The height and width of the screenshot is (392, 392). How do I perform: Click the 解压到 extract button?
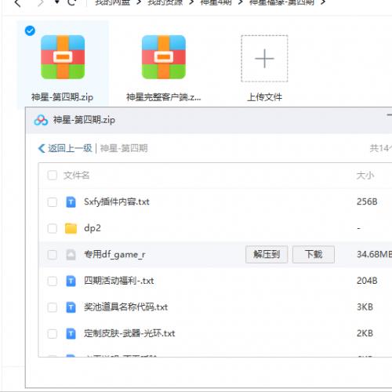(x=267, y=254)
